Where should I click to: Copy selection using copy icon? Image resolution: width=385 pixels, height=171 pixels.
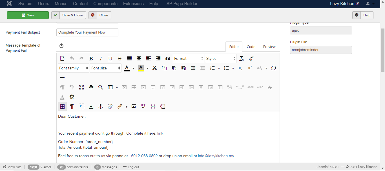point(164,68)
